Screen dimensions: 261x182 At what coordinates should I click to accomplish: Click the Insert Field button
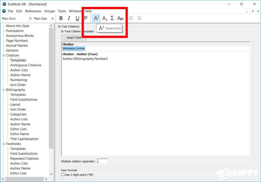(74, 38)
